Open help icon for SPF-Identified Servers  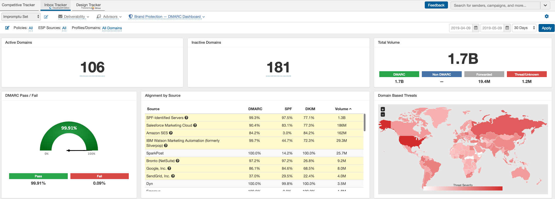point(187,118)
